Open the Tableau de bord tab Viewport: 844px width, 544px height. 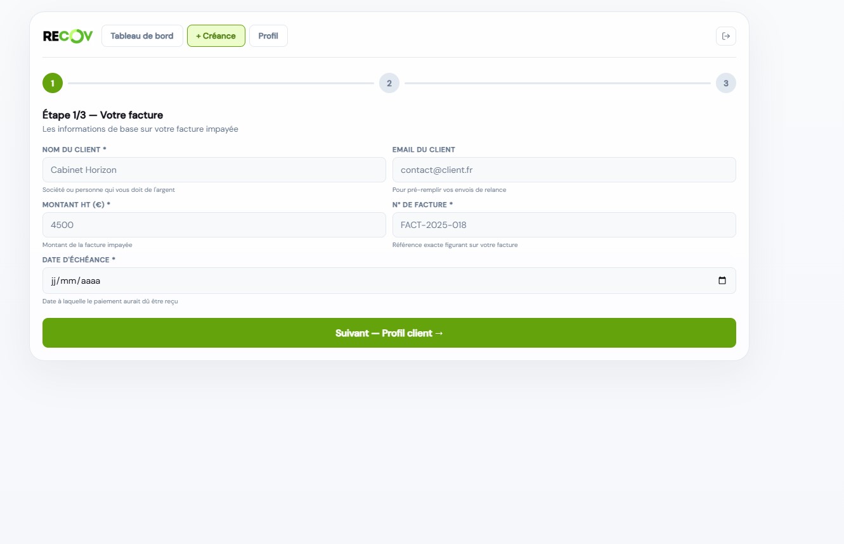pos(142,36)
